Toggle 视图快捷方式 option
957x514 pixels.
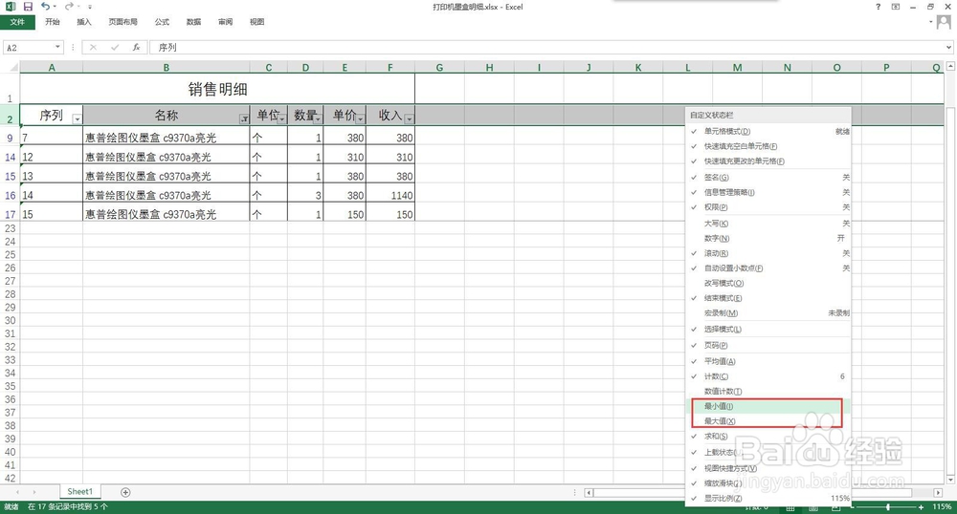click(770, 468)
